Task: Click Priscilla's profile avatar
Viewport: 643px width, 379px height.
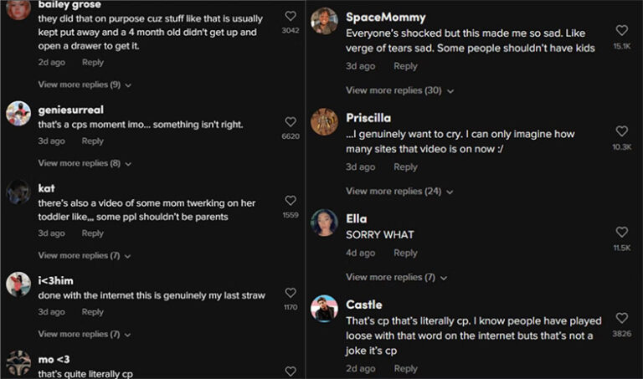Action: [x=324, y=122]
